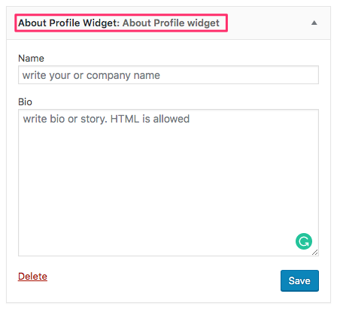Screen dimensions: 337x309
Task: Click the 'write your or company name' placeholder
Action: 91,75
